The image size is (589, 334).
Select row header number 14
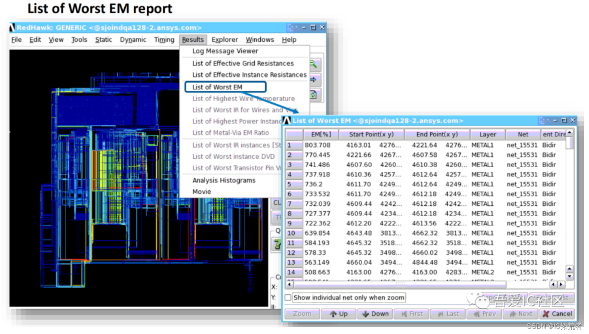[294, 272]
